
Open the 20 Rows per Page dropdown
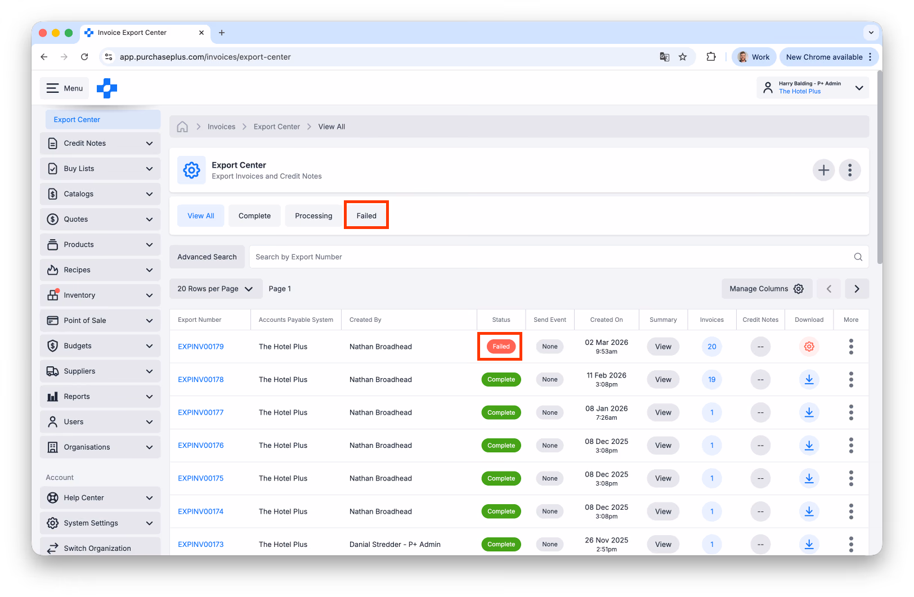[x=216, y=289]
